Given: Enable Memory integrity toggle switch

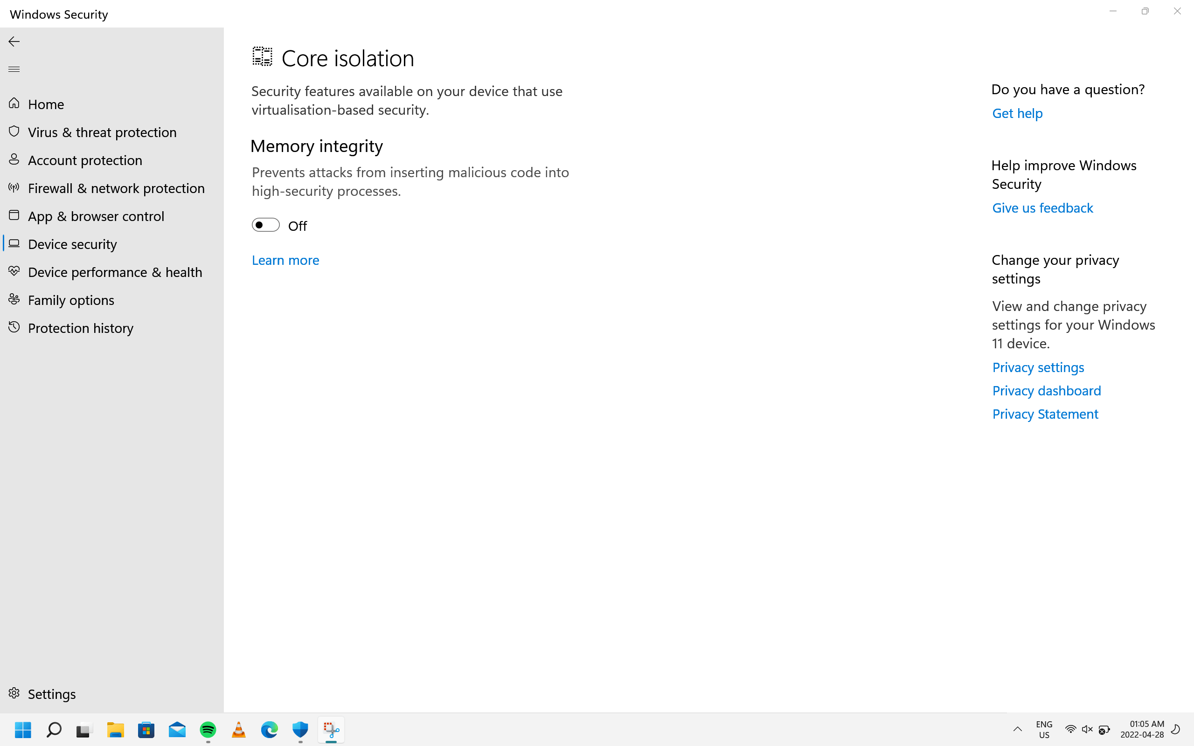Looking at the screenshot, I should (x=266, y=225).
